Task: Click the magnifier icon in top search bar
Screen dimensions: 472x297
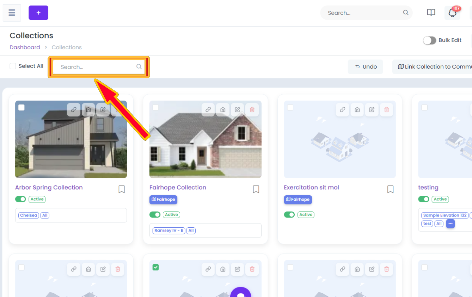Action: click(406, 13)
